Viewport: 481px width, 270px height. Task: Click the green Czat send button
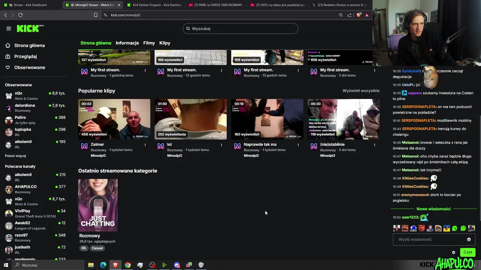pyautogui.click(x=467, y=252)
